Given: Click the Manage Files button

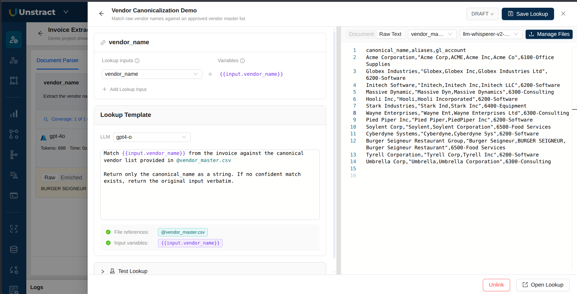Looking at the screenshot, I should point(549,34).
